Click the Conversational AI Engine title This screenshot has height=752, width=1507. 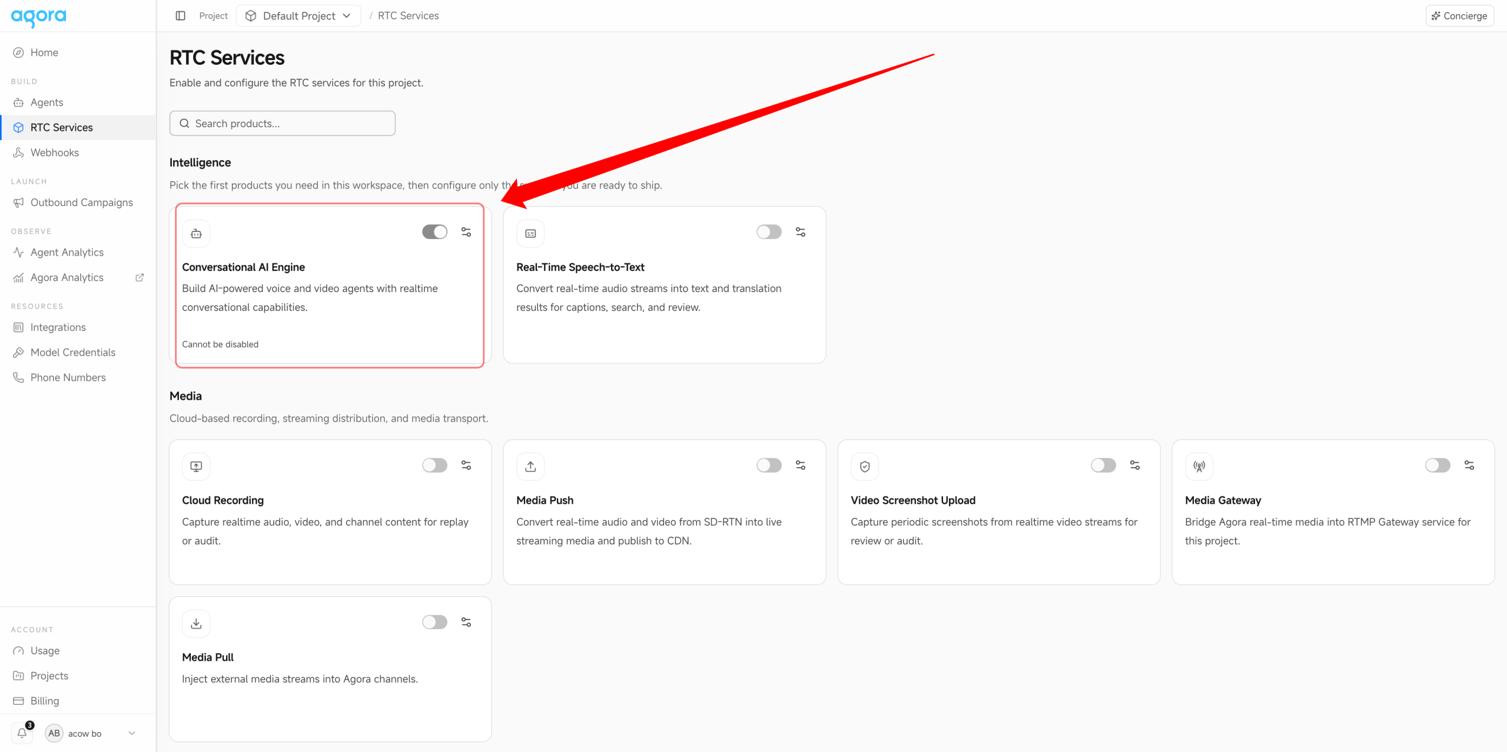point(243,267)
